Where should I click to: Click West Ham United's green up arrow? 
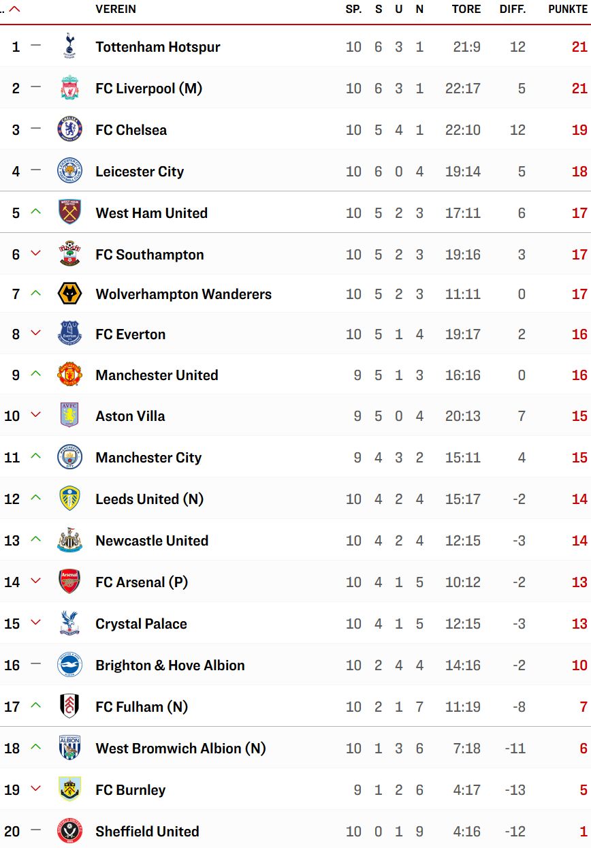[36, 212]
